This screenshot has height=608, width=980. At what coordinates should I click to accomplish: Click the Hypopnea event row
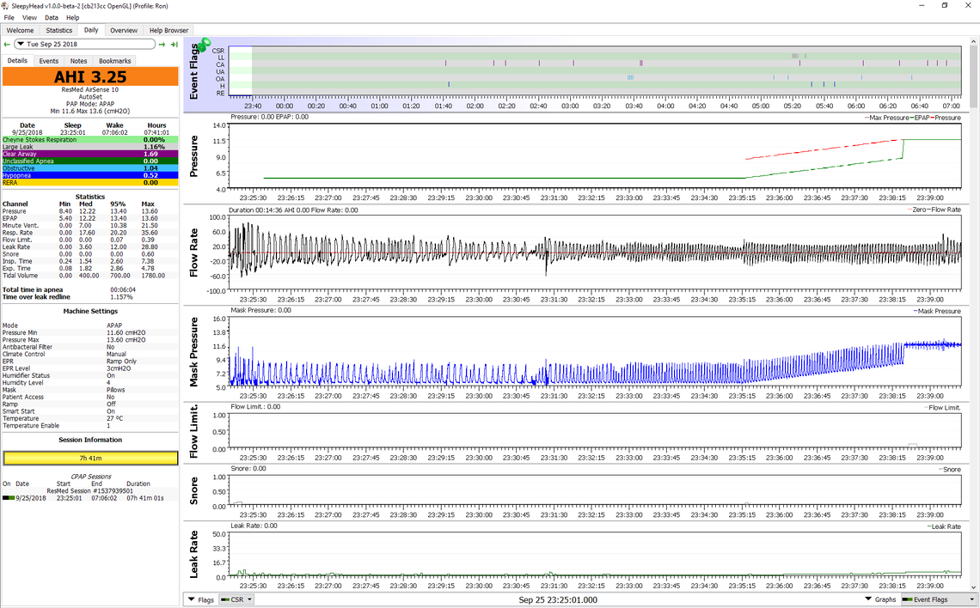point(90,175)
